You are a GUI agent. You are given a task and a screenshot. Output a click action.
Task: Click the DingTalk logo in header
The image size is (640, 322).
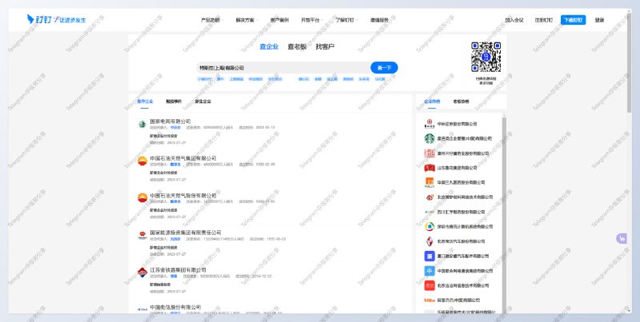(x=56, y=19)
